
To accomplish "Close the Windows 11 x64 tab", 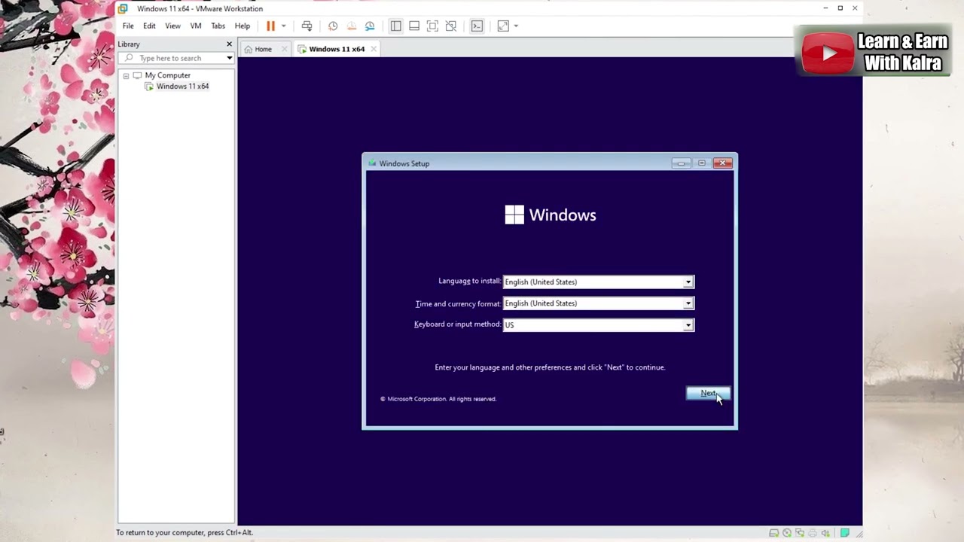I will [x=373, y=49].
